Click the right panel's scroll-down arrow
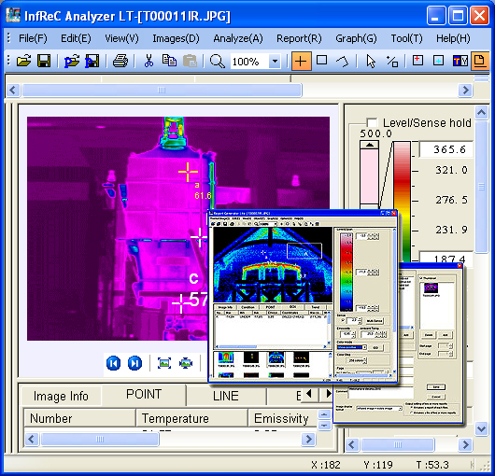This screenshot has height=476, width=495. (482, 429)
